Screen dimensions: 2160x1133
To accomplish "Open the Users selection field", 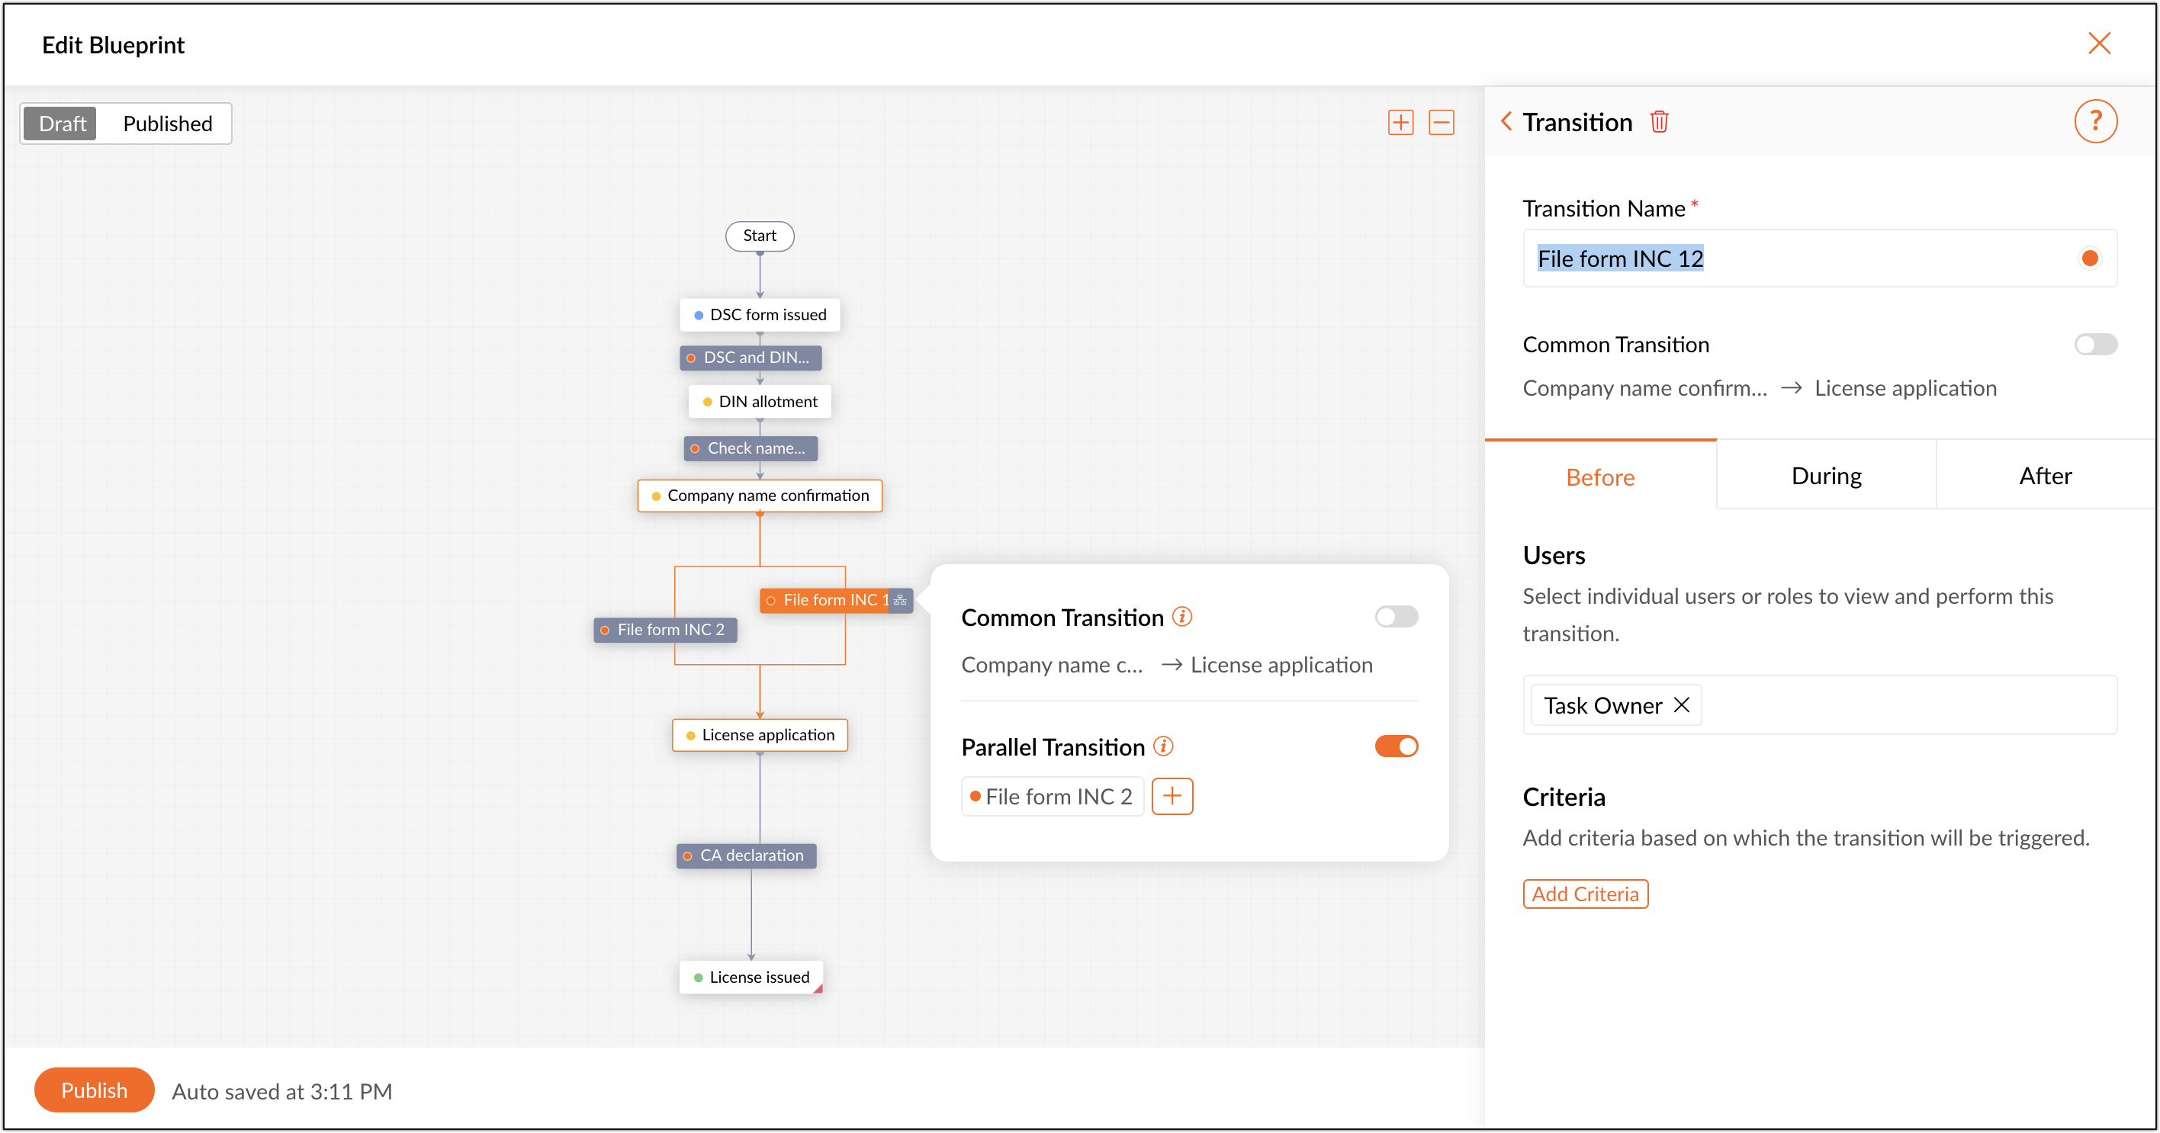I will click(1904, 705).
